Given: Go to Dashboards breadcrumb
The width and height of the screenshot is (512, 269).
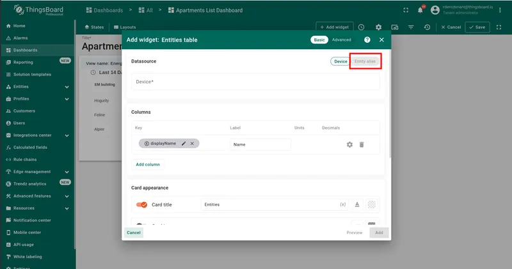Looking at the screenshot, I should coord(104,10).
